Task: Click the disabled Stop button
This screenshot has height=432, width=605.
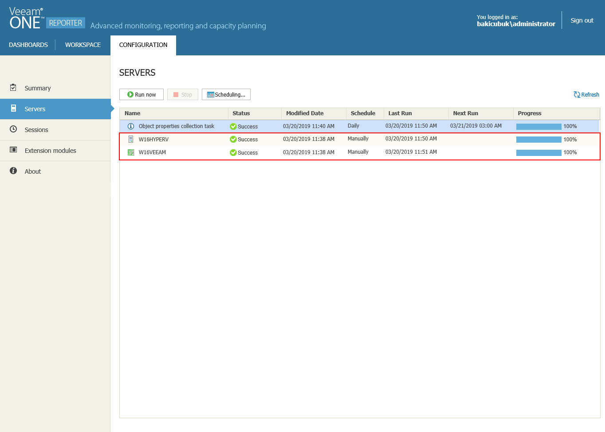Action: pos(183,94)
